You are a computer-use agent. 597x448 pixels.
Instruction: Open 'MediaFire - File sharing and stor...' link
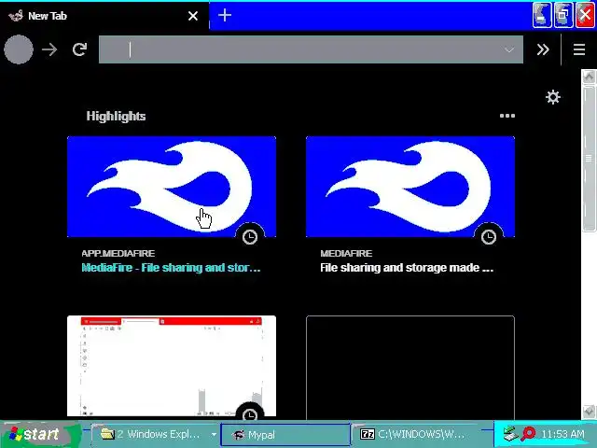point(171,268)
